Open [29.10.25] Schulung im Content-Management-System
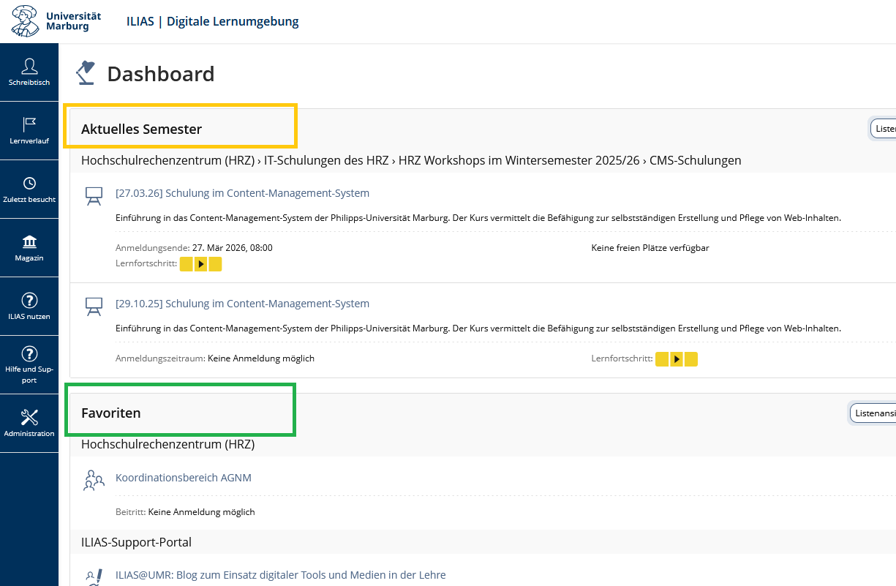The image size is (896, 586). pos(242,304)
